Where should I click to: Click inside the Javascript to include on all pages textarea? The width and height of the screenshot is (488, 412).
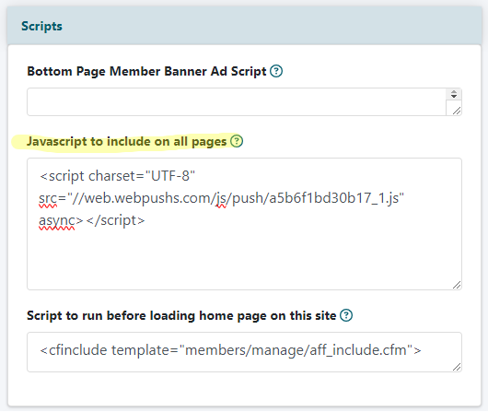coord(244,224)
